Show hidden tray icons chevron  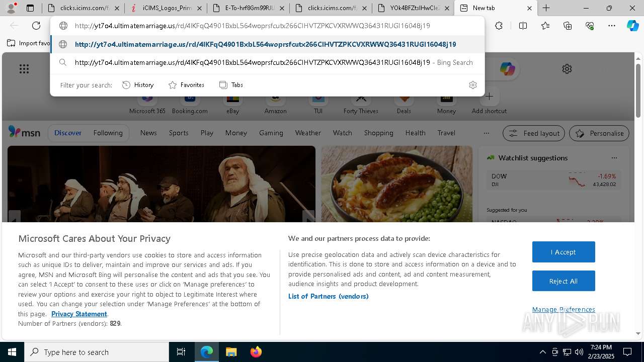click(x=542, y=352)
